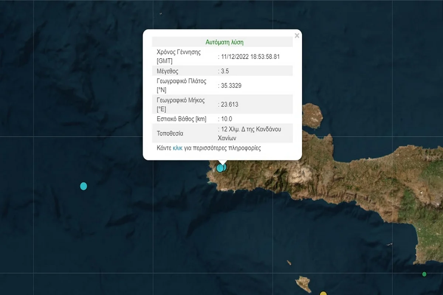The image size is (443, 295).
Task: Click the Τοποθεσία row label
Action: (x=170, y=133)
